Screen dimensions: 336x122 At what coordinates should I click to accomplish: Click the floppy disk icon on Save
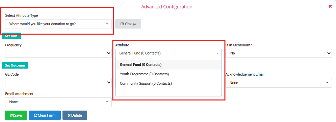tap(12, 115)
